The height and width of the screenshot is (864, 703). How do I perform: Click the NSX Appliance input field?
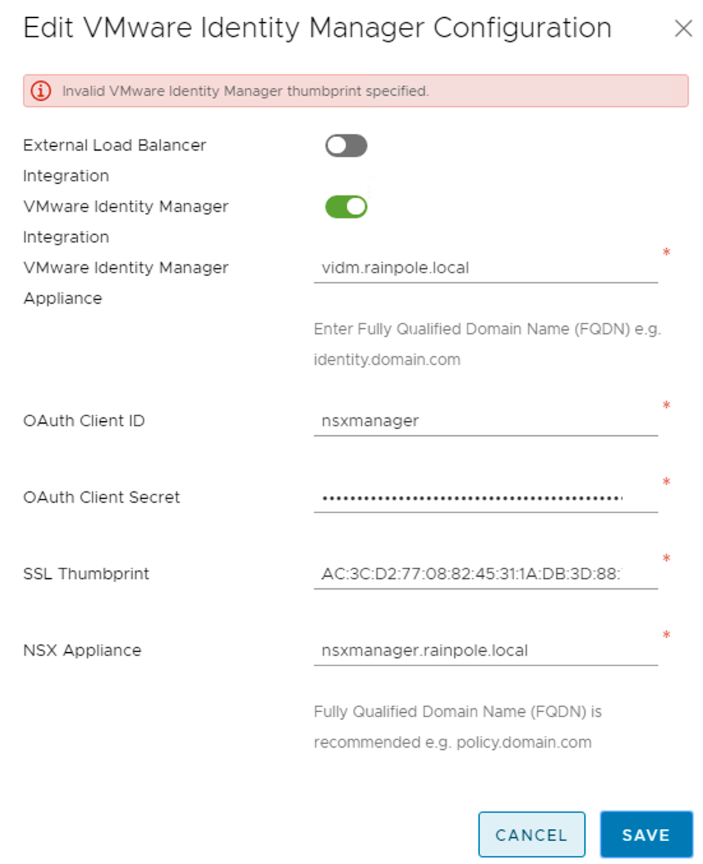pos(485,651)
